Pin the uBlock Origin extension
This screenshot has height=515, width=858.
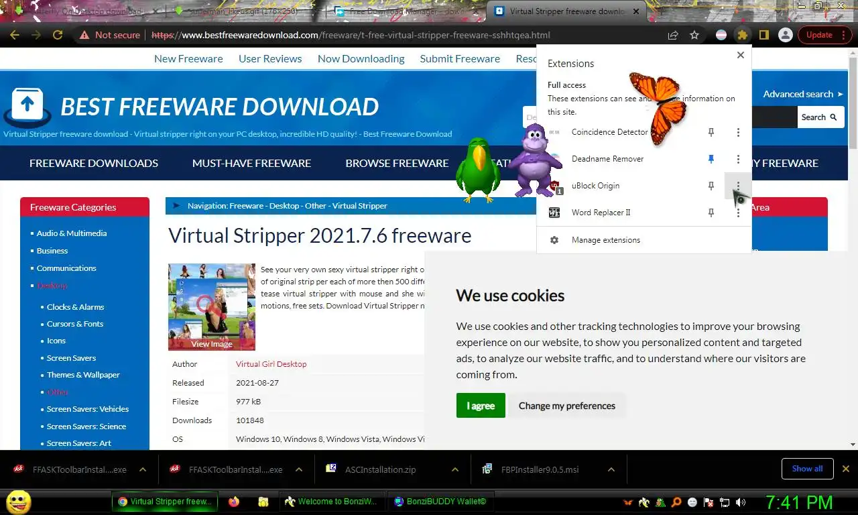coord(711,186)
